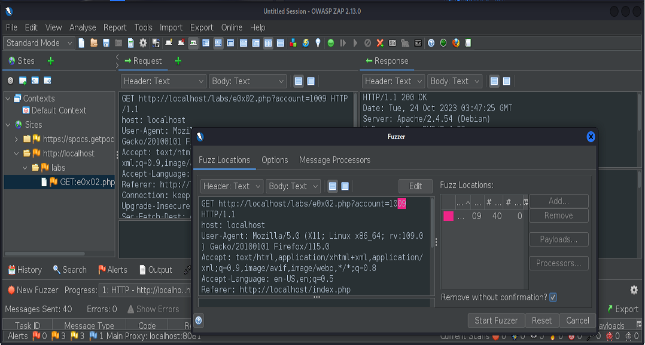This screenshot has height=345, width=645.
Task: Open the Alerts tab in bottom panel
Action: pyautogui.click(x=112, y=270)
